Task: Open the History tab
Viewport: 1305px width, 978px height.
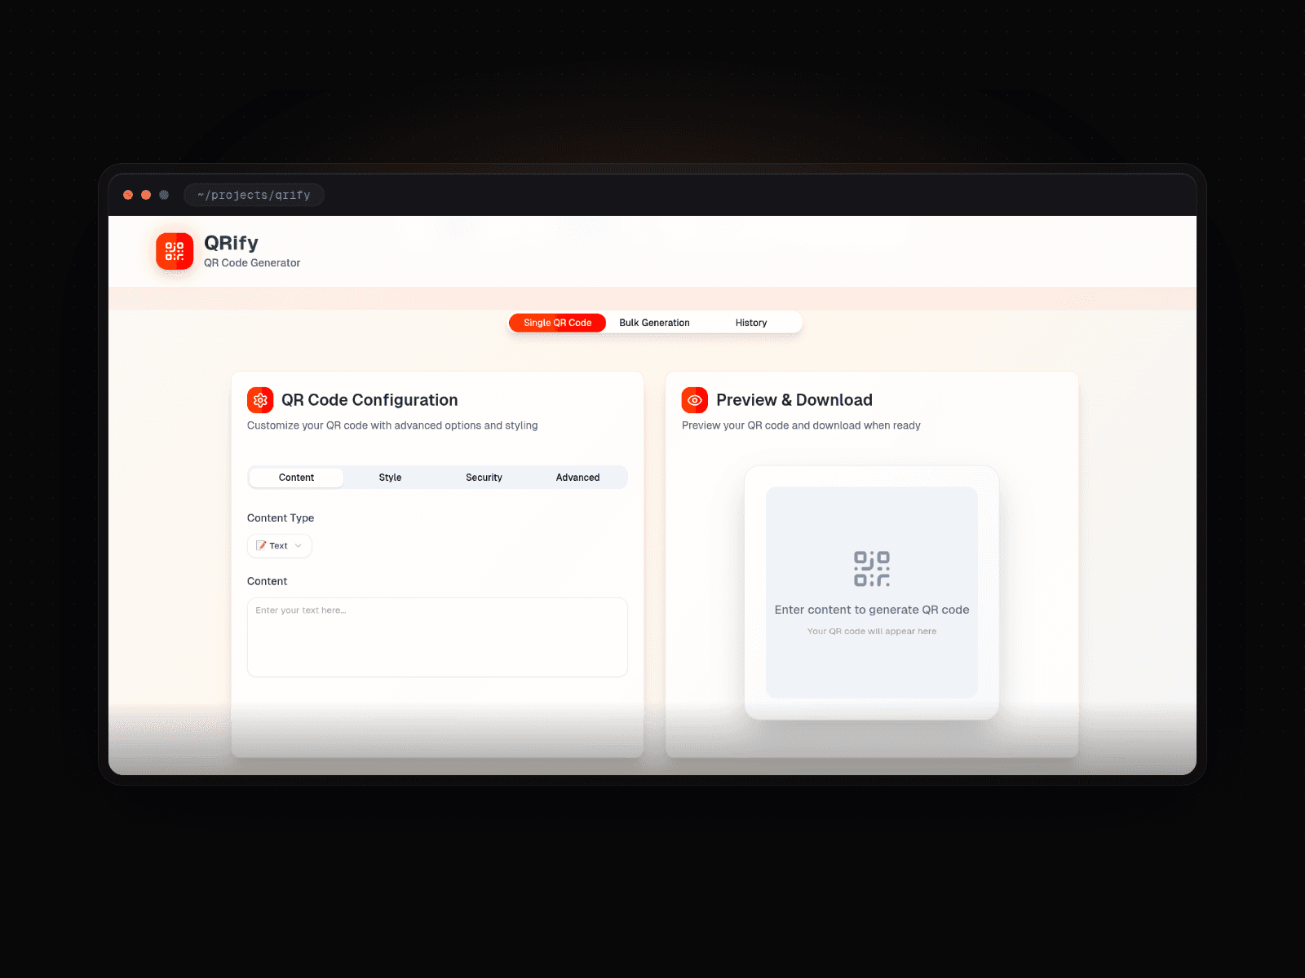Action: [751, 323]
